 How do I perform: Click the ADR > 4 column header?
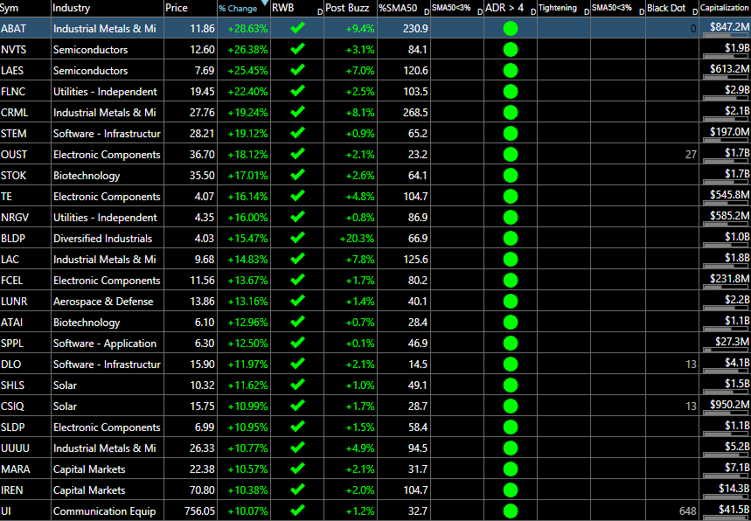510,8
